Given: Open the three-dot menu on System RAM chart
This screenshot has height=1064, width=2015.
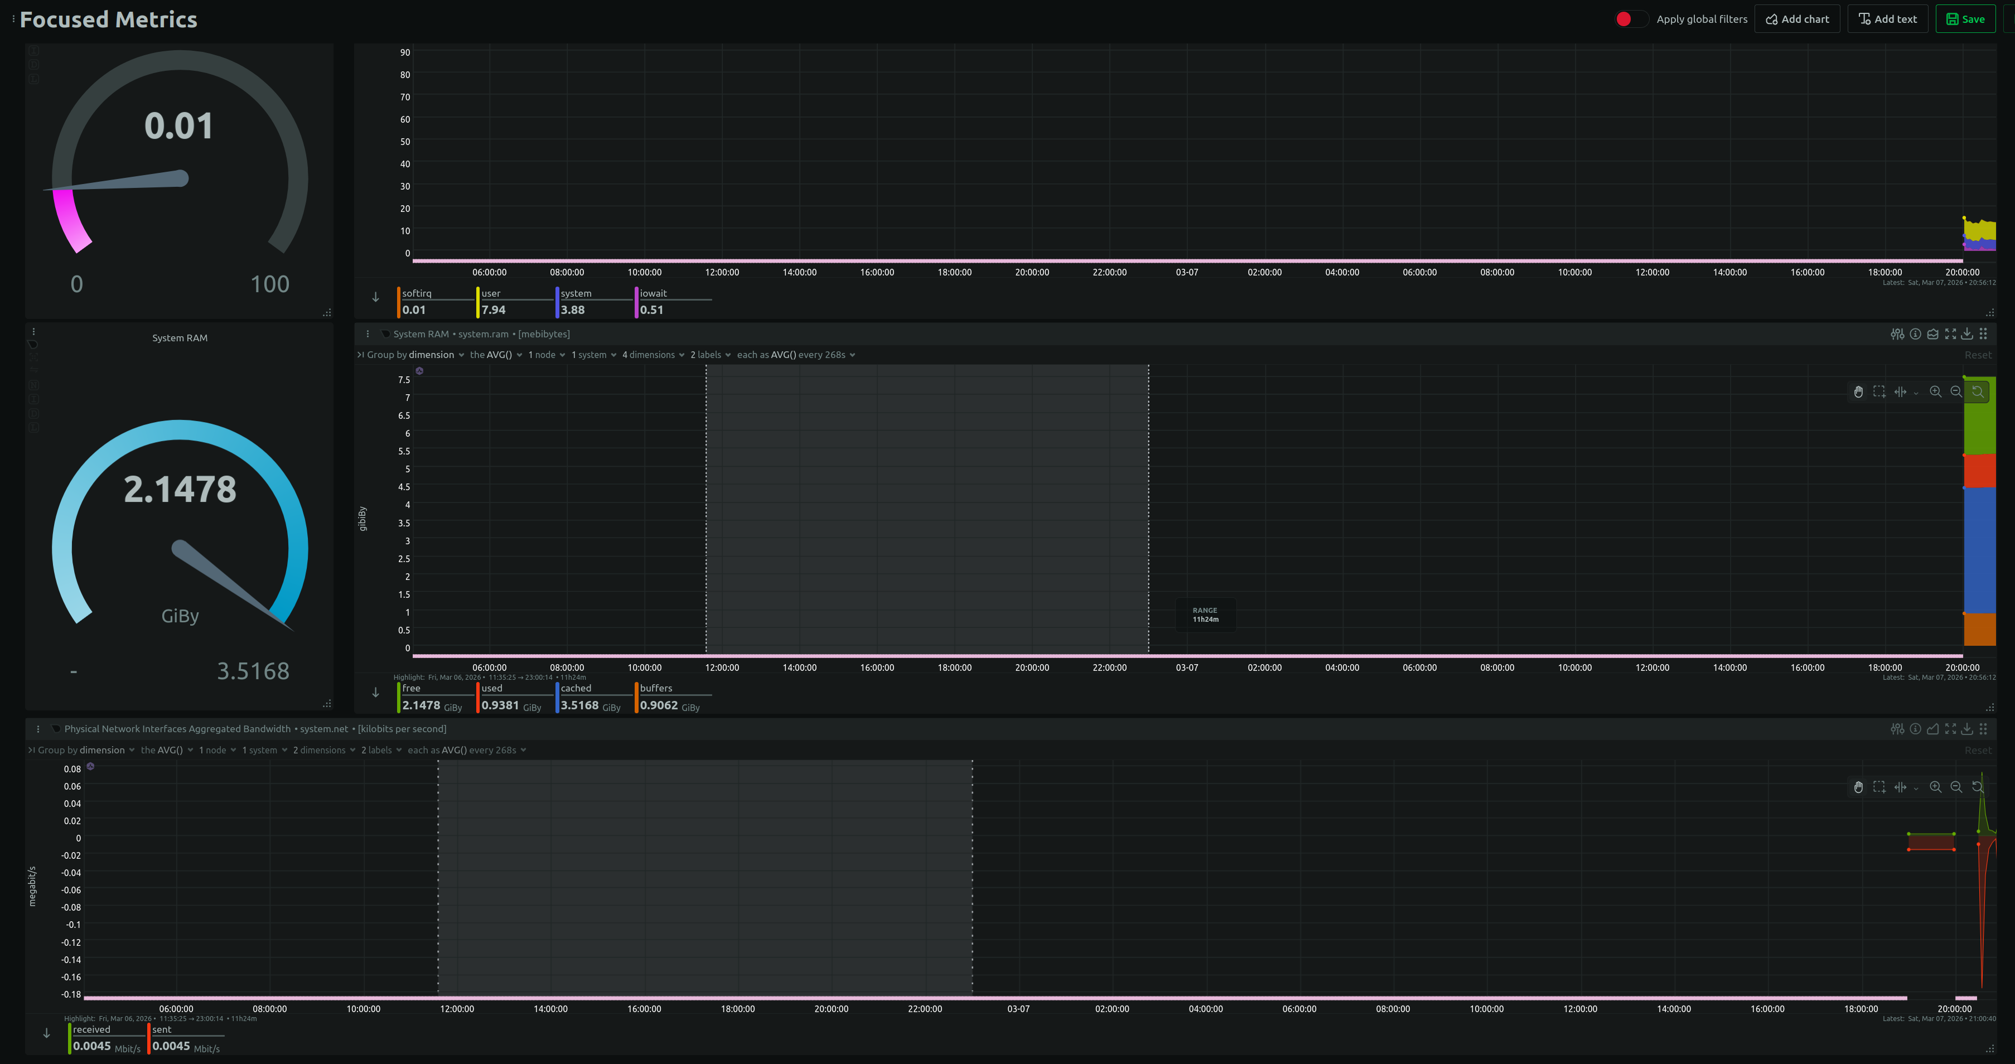Looking at the screenshot, I should 368,333.
